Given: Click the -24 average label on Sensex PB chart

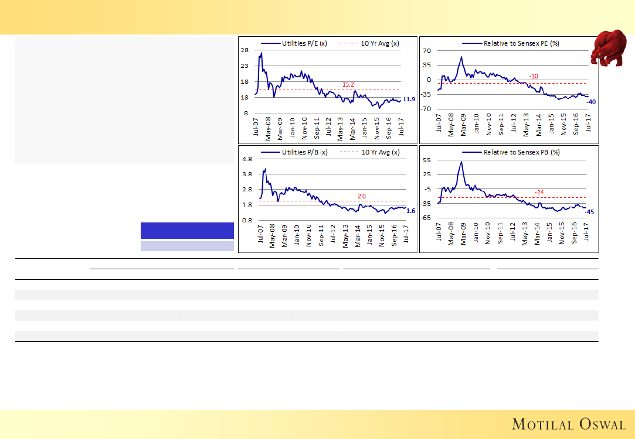Looking at the screenshot, I should click(539, 192).
